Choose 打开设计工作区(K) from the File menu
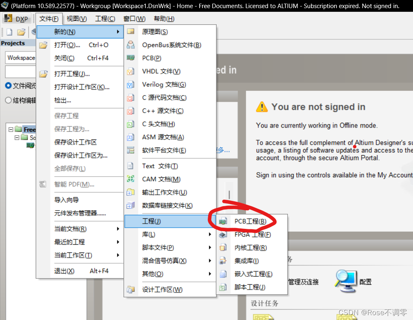This screenshot has width=413, height=320. pos(80,87)
